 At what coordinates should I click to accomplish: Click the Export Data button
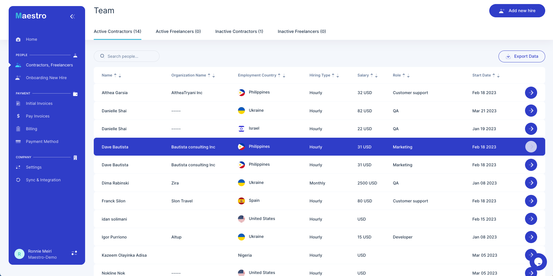(x=522, y=56)
